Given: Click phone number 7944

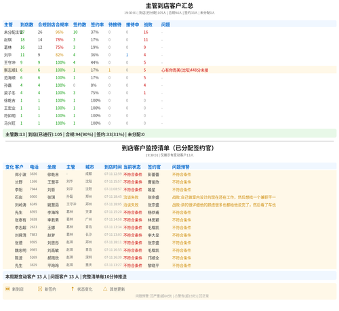Looking at the screenshot, I should tap(33, 189).
